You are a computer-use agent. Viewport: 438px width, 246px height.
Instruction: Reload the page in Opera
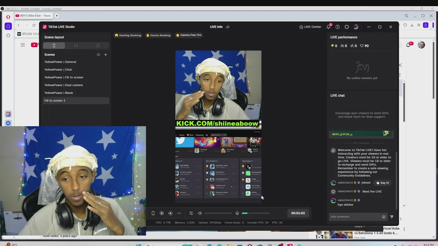click(34, 25)
